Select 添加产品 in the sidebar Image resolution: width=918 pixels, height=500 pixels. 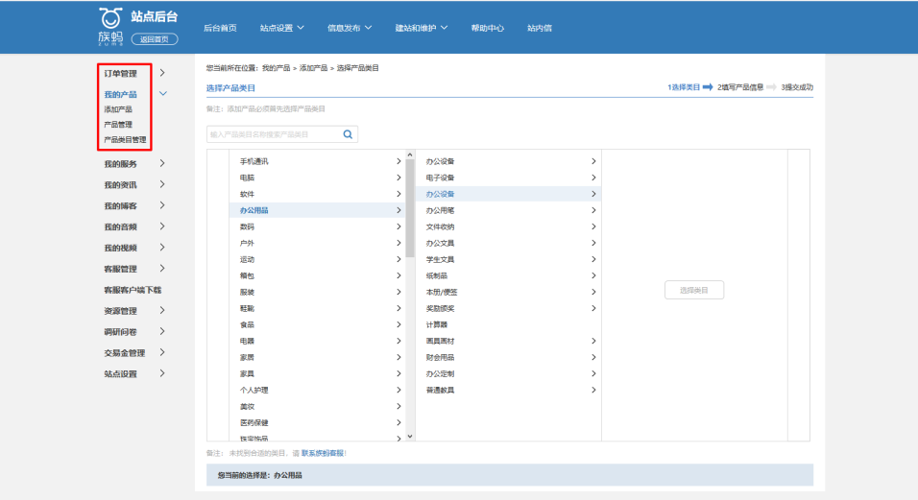tap(118, 109)
